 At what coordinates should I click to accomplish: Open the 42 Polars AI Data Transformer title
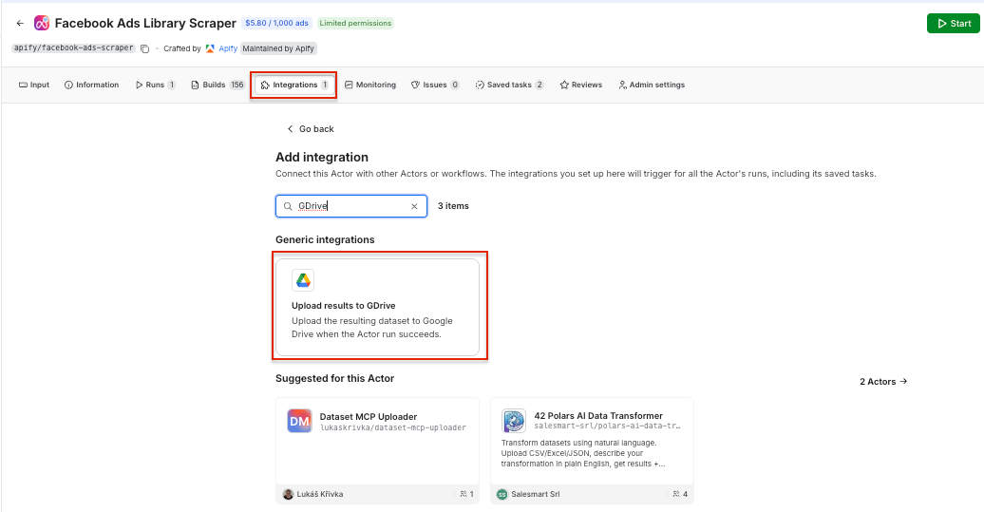598,415
